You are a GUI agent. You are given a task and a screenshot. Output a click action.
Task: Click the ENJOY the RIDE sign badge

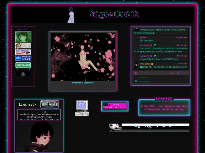tap(23, 65)
